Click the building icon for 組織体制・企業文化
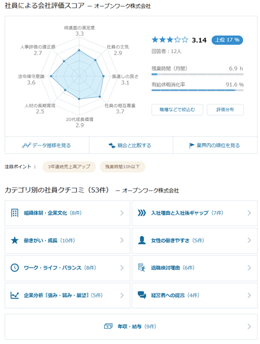 coord(15,213)
